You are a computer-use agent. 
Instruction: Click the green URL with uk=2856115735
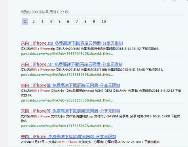67,100
